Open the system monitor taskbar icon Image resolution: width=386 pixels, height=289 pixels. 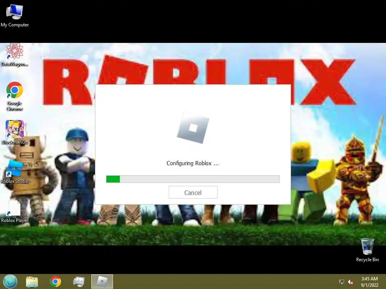79,281
